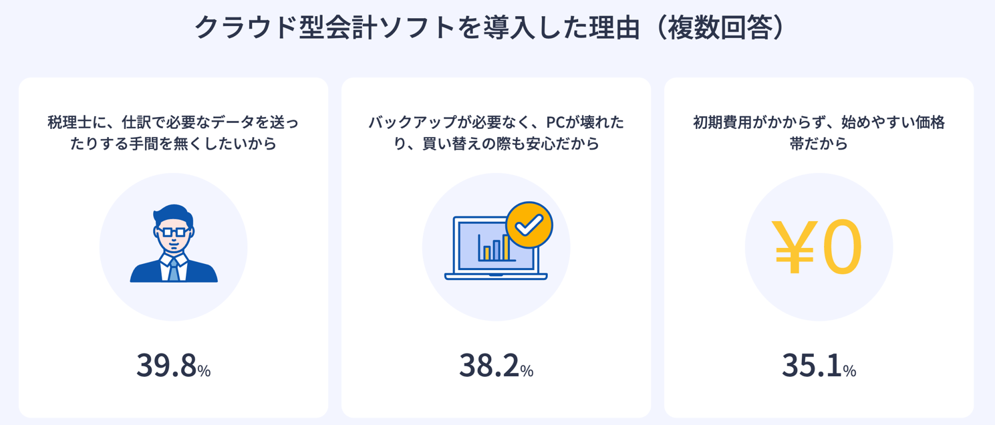Click the accountant's blue necktie
Viewport: 995px width, 425px height.
(x=174, y=269)
